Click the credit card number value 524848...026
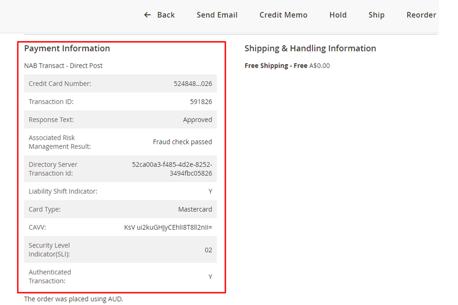 pyautogui.click(x=192, y=84)
